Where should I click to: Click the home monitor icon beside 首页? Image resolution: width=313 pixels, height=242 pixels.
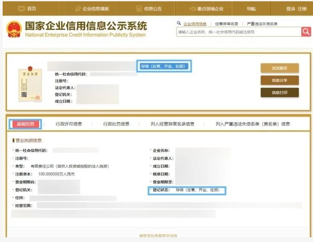tap(21, 9)
